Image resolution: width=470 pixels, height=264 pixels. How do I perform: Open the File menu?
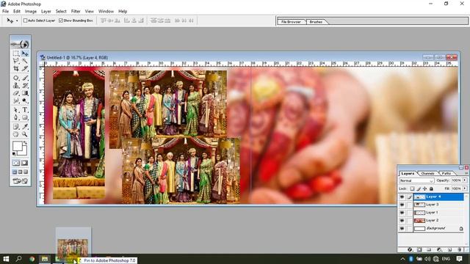pyautogui.click(x=5, y=11)
